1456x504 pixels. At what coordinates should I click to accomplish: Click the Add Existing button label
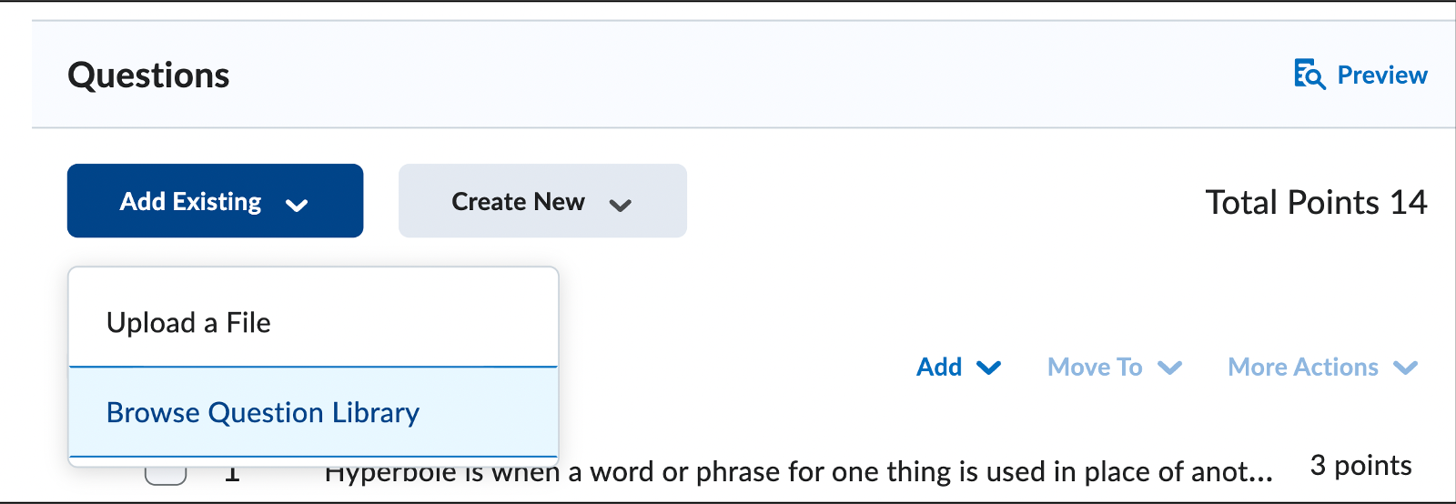[x=191, y=201]
